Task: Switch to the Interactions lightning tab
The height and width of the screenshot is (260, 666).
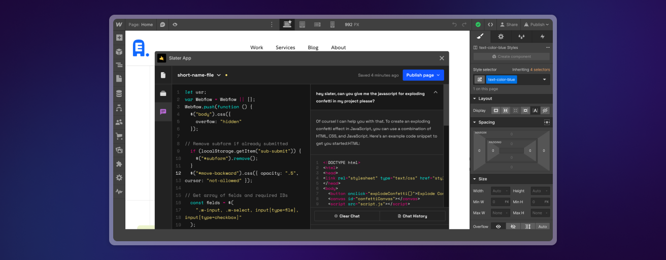Action: (x=542, y=37)
